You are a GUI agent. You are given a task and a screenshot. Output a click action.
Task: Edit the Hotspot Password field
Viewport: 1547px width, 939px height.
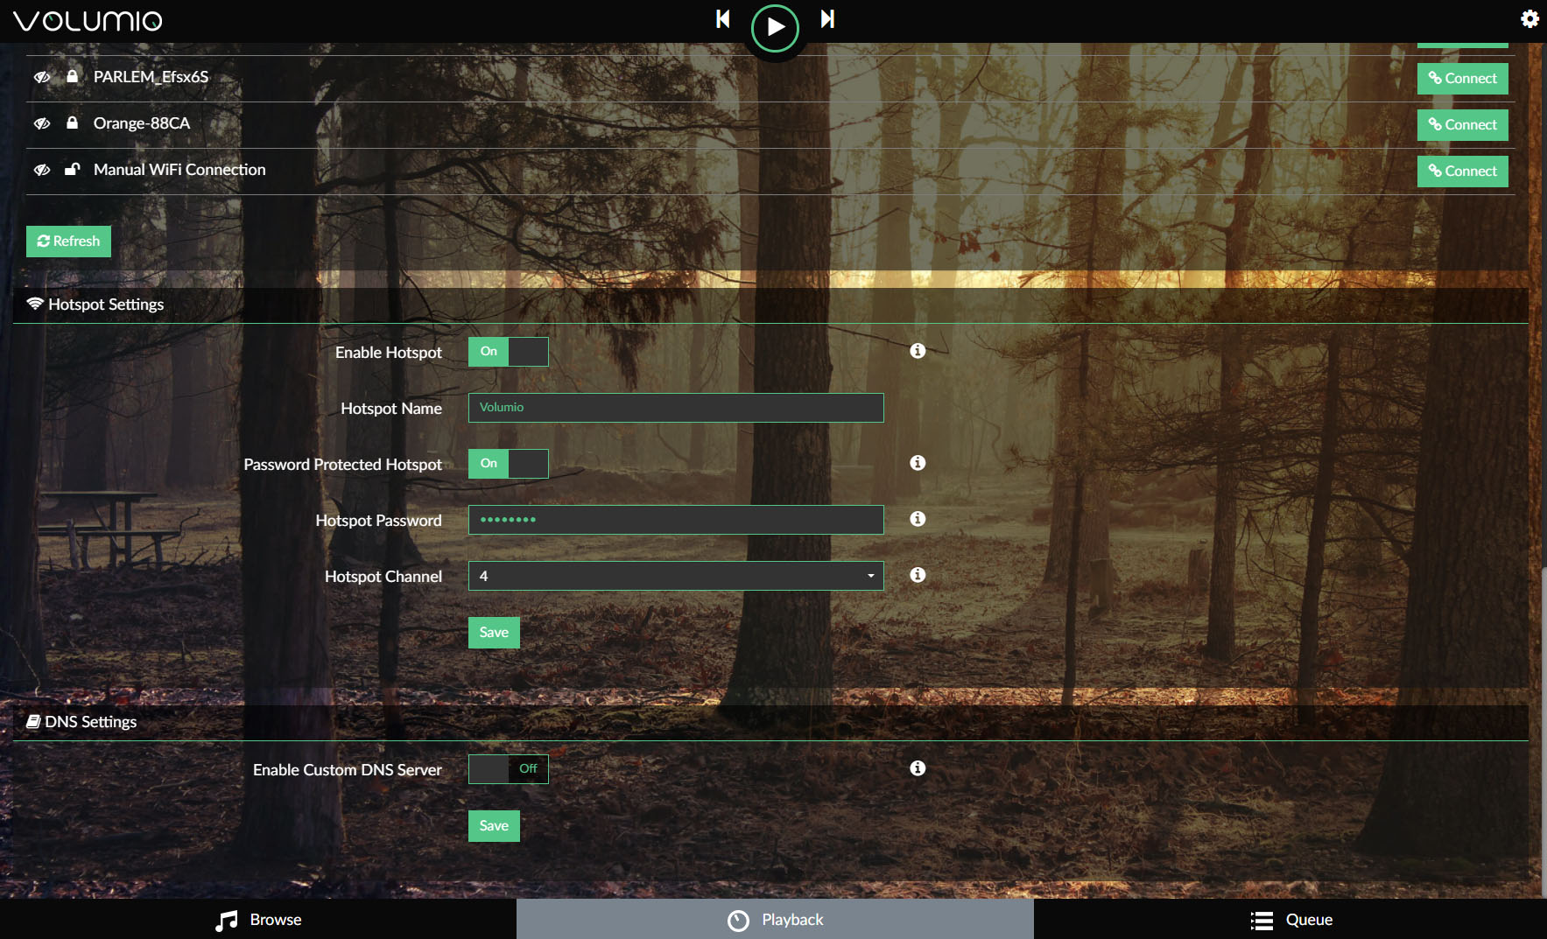(676, 520)
